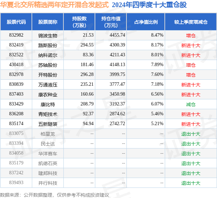Viewport: 217px width, 198px height.
Task: Click the 较上季度增减仓 column header
Action: (191, 22)
